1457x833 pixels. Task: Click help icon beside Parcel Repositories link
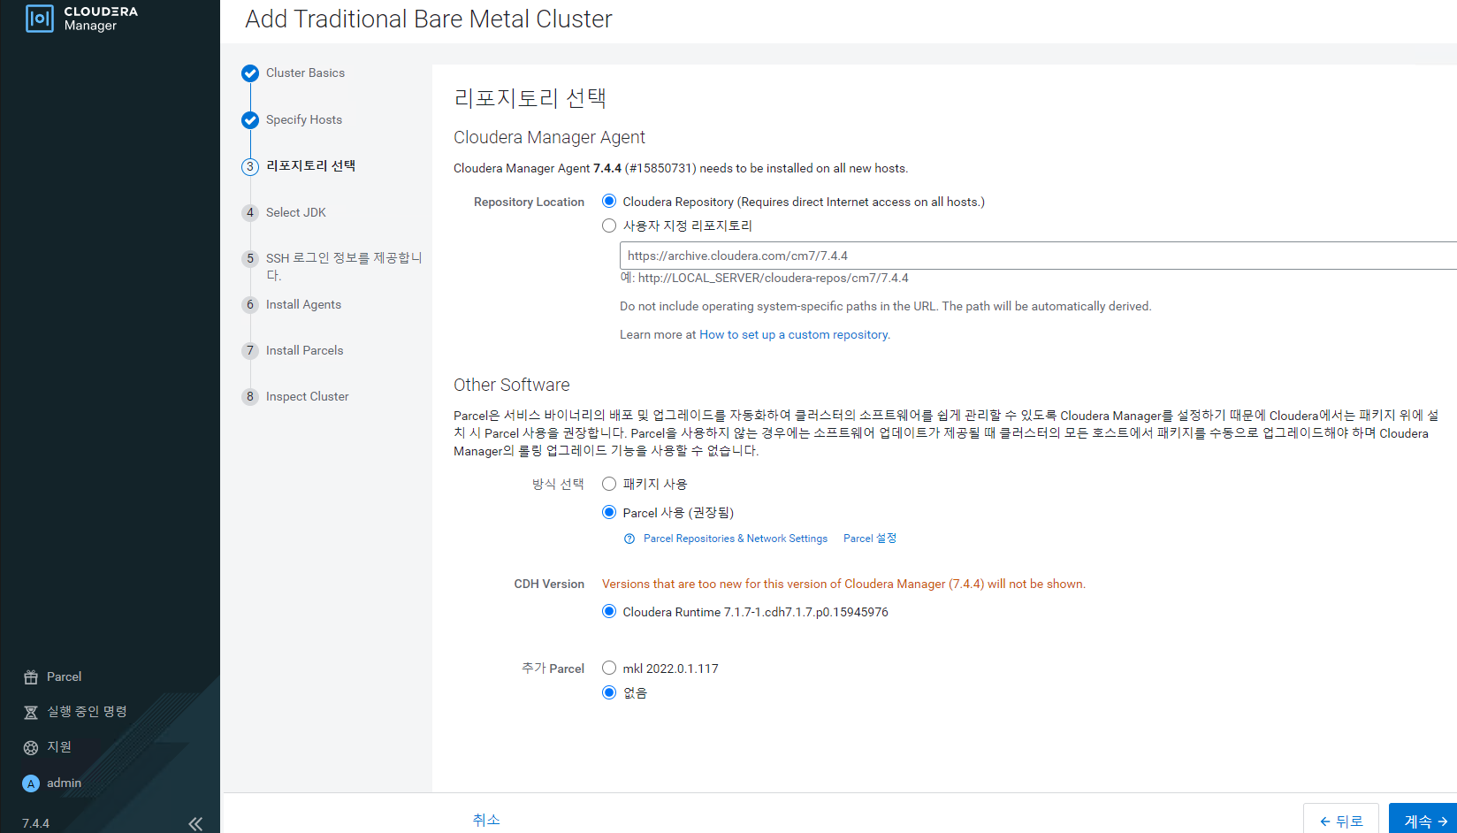click(629, 539)
